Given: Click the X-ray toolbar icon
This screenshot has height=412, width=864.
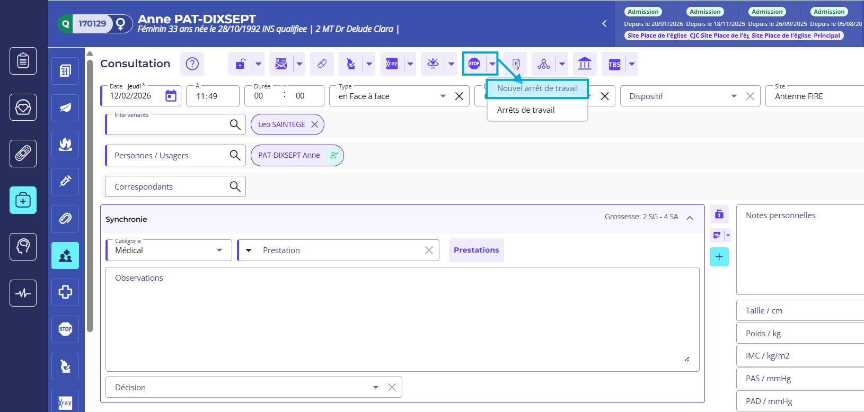Looking at the screenshot, I should (392, 64).
